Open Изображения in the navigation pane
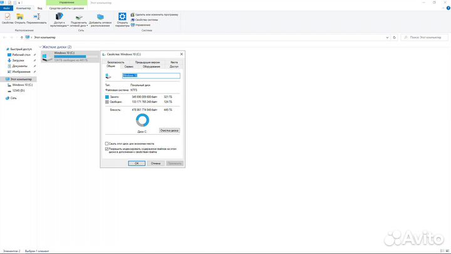 21,71
